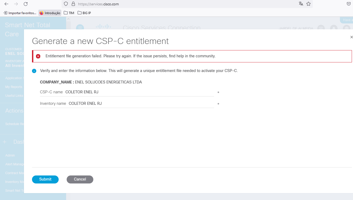Viewport: 353px width, 200px height.
Task: Open the BIG IP bookmarks folder
Action: point(84,13)
